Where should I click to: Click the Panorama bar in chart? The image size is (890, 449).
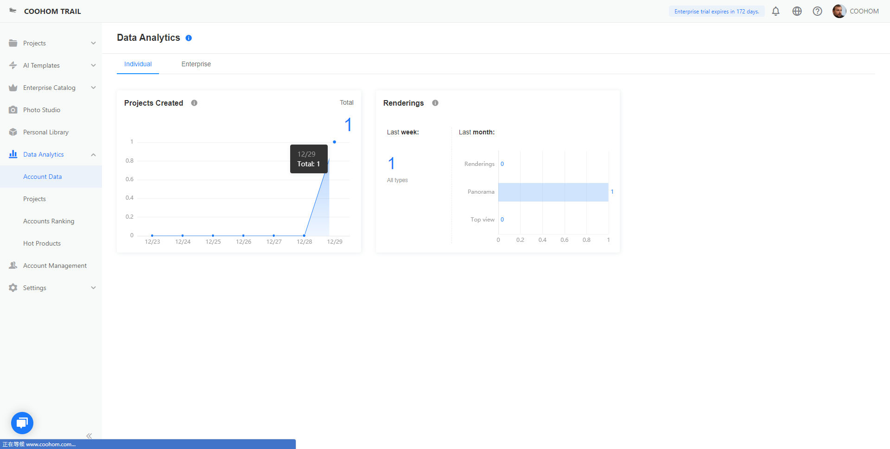click(553, 192)
